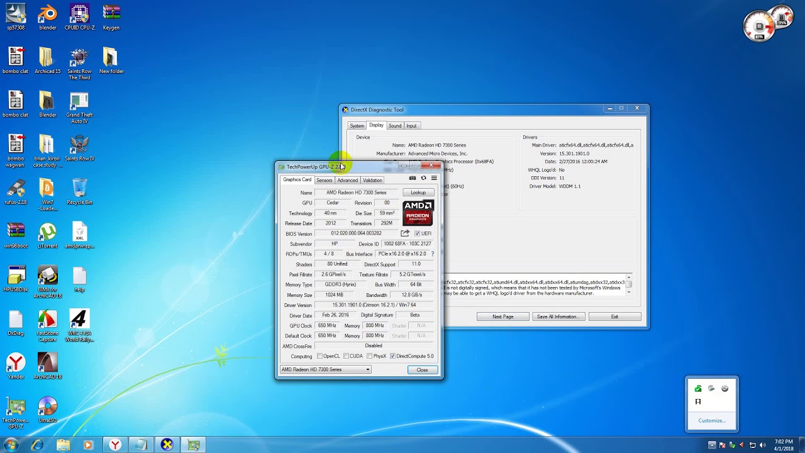Click the GPU-Z BIOS Version field
Viewport: 805px width, 453px height.
(x=356, y=233)
